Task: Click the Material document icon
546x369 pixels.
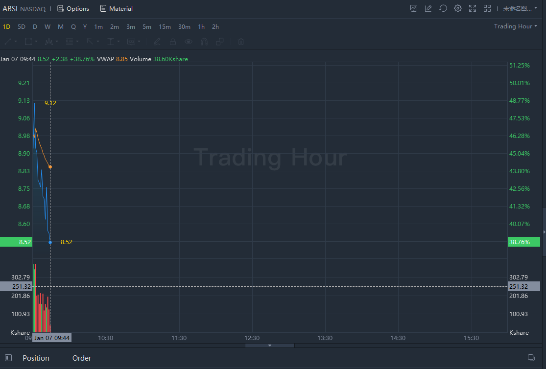Action: point(103,8)
